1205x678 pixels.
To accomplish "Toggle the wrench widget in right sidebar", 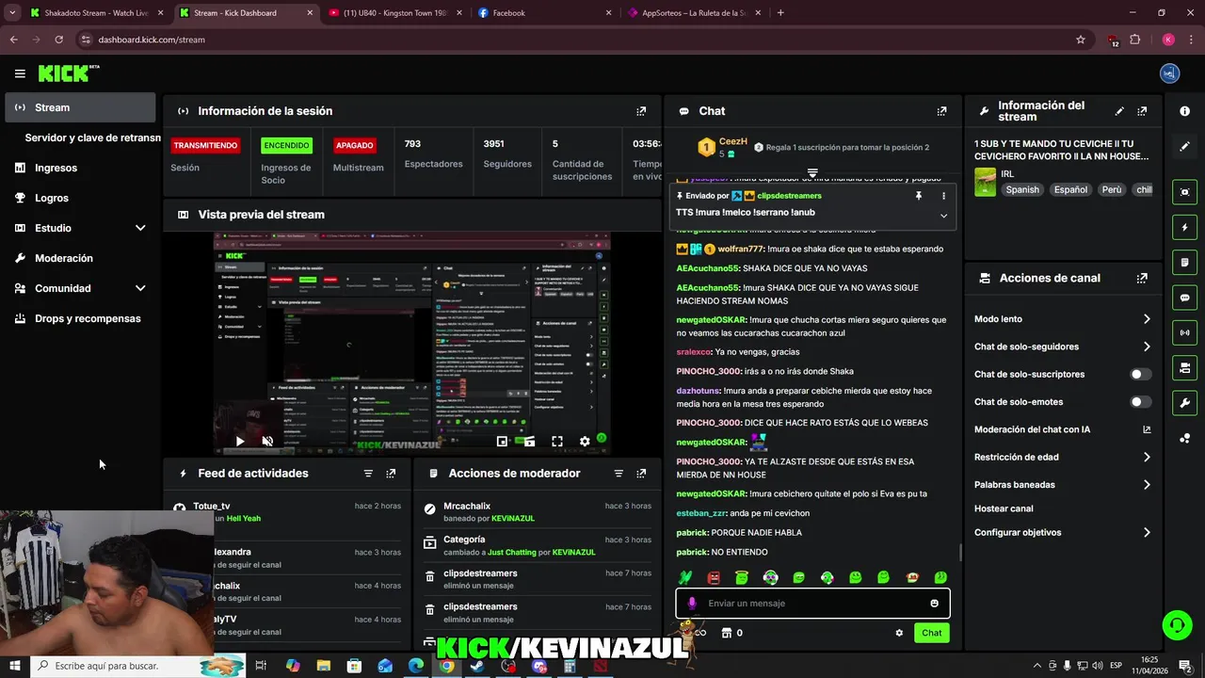I will click(1184, 403).
